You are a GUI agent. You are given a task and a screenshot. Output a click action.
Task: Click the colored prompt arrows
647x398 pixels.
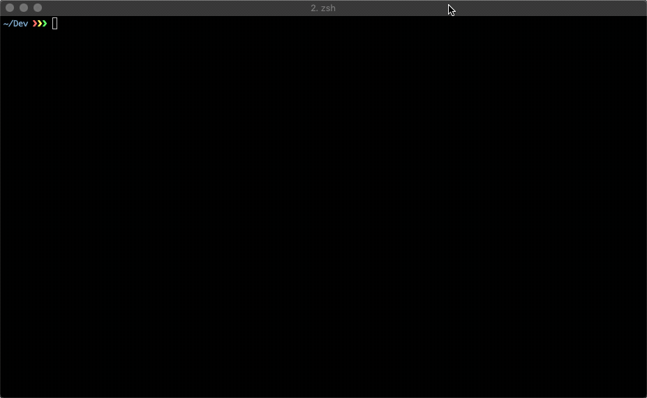(x=40, y=24)
